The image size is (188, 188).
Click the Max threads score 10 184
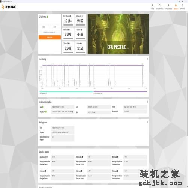(68, 21)
